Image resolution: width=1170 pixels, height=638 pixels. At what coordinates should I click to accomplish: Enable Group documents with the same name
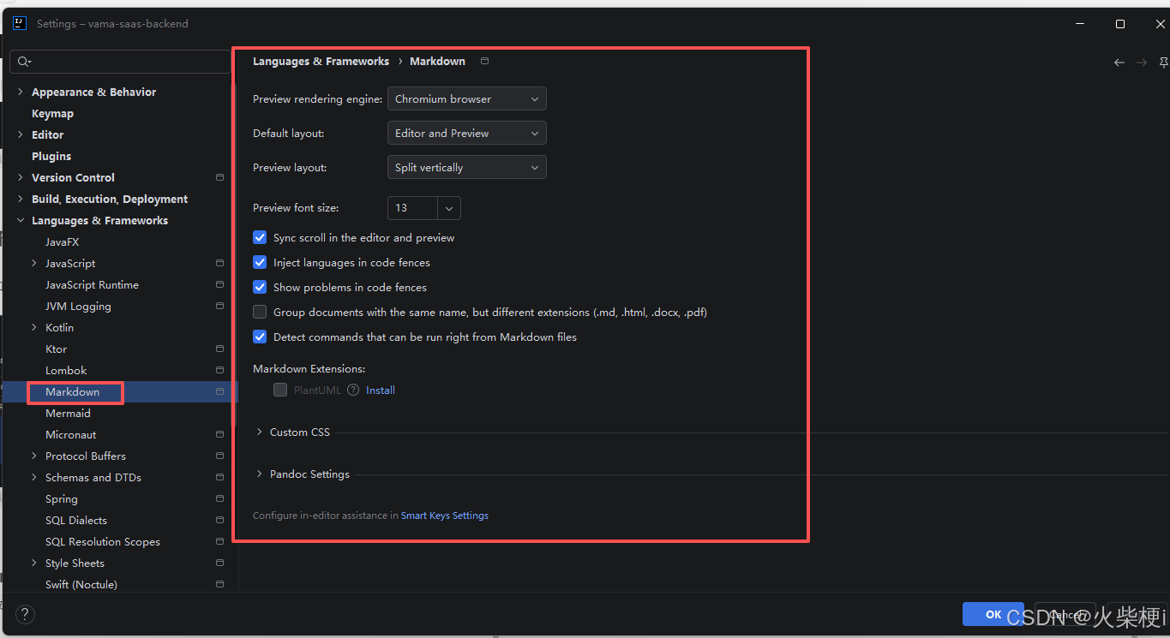point(260,312)
